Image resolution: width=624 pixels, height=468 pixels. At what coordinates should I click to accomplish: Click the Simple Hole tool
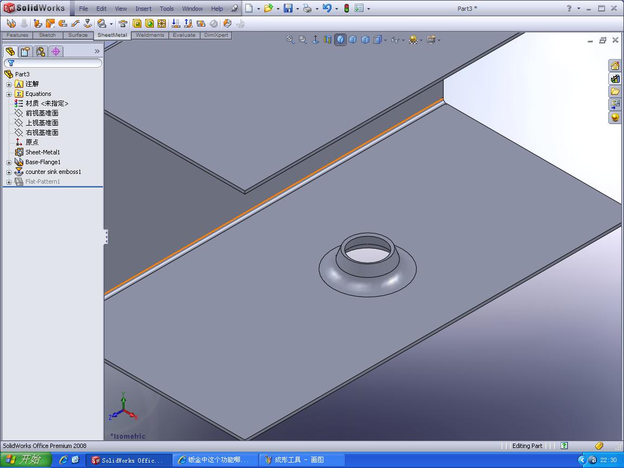click(149, 23)
